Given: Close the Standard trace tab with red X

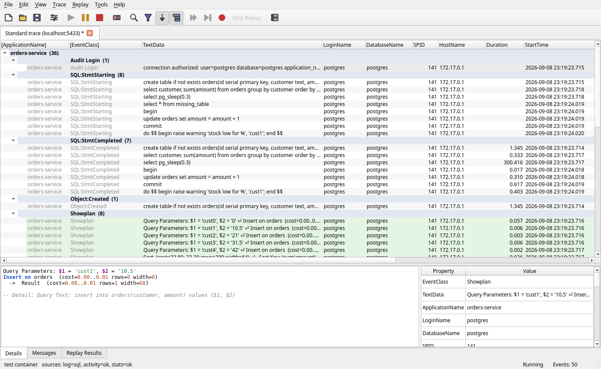Looking at the screenshot, I should click(x=90, y=33).
